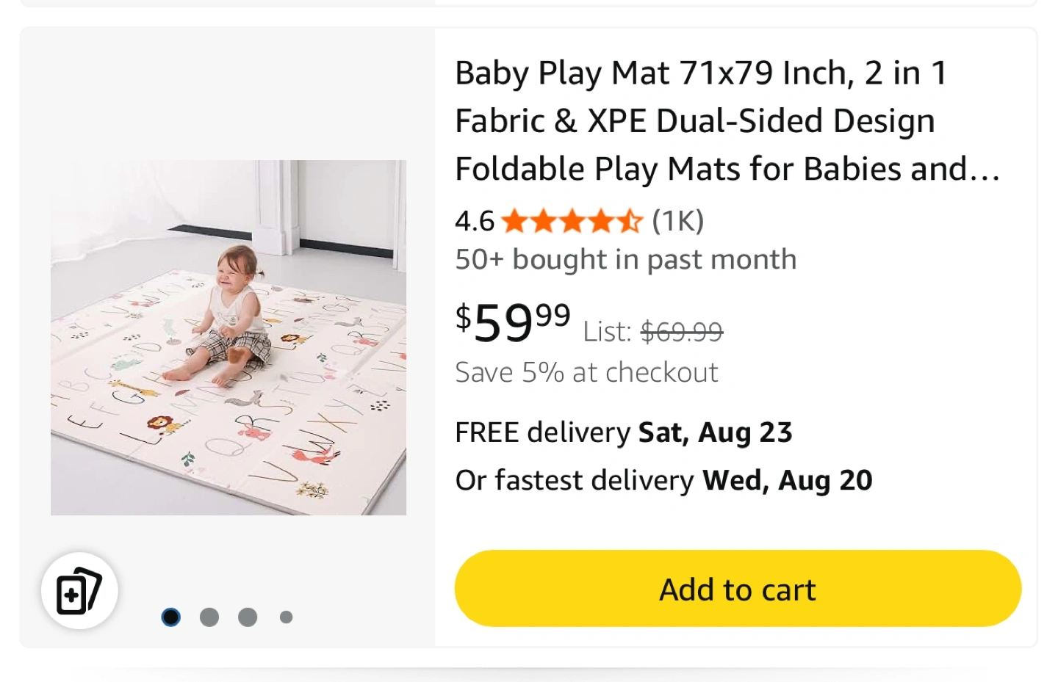The image size is (1058, 682).
Task: Click the "List:" price label
Action: tap(607, 332)
